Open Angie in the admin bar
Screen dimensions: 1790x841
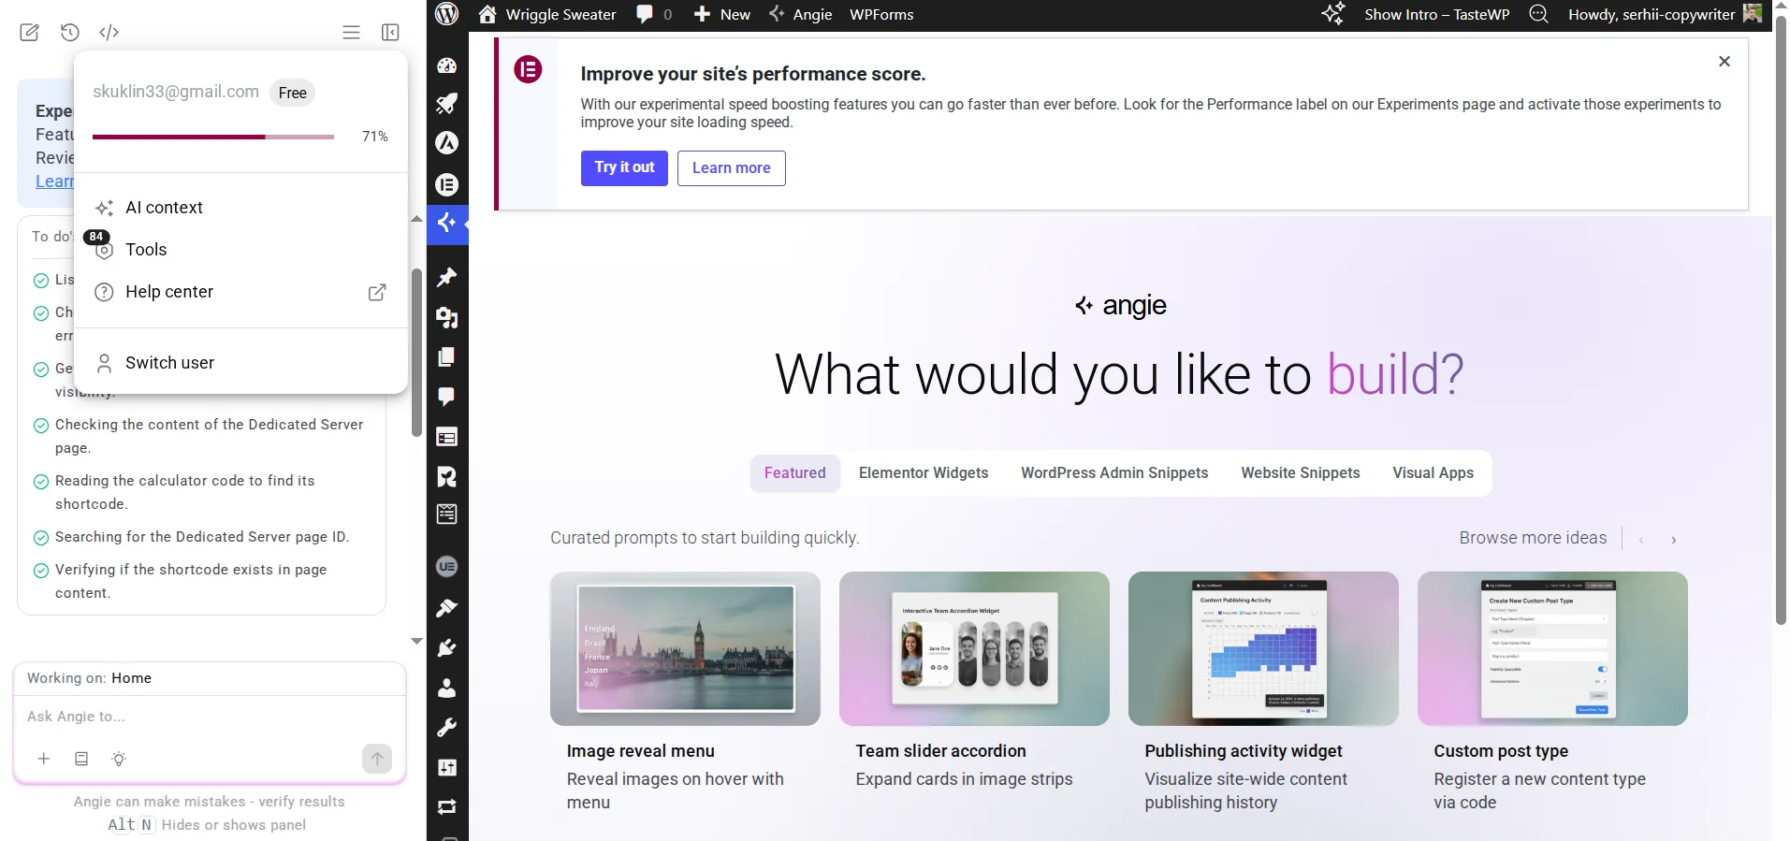coord(801,14)
